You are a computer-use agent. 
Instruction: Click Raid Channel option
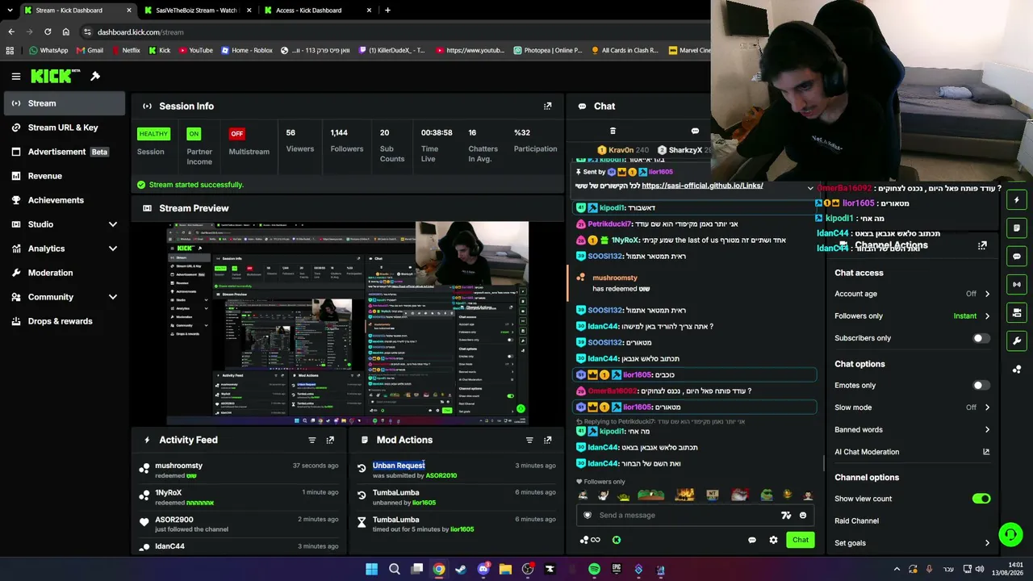coord(856,521)
